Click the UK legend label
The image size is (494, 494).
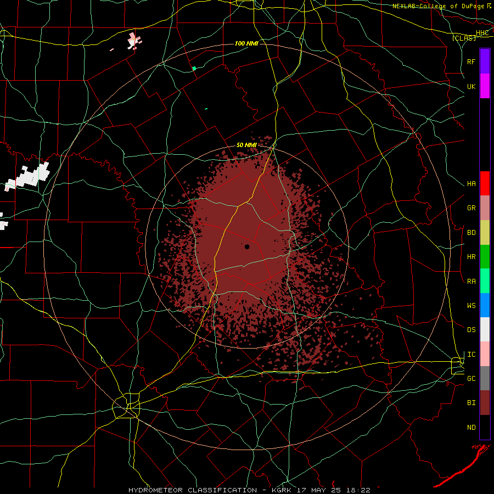[x=471, y=86]
